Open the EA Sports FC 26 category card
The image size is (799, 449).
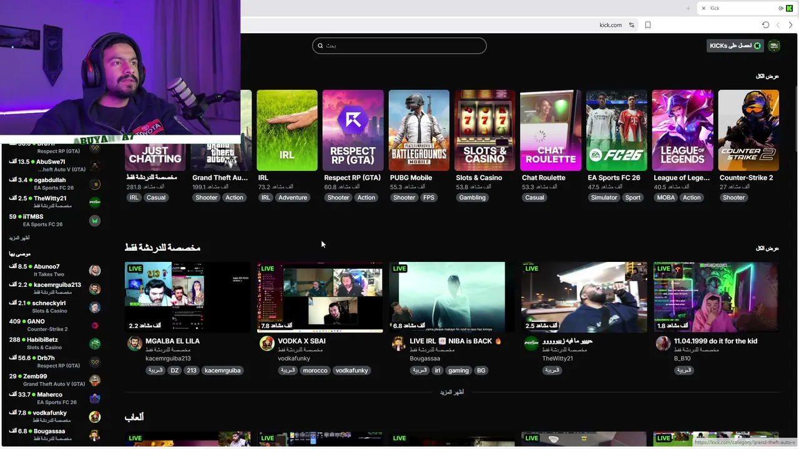pos(617,130)
